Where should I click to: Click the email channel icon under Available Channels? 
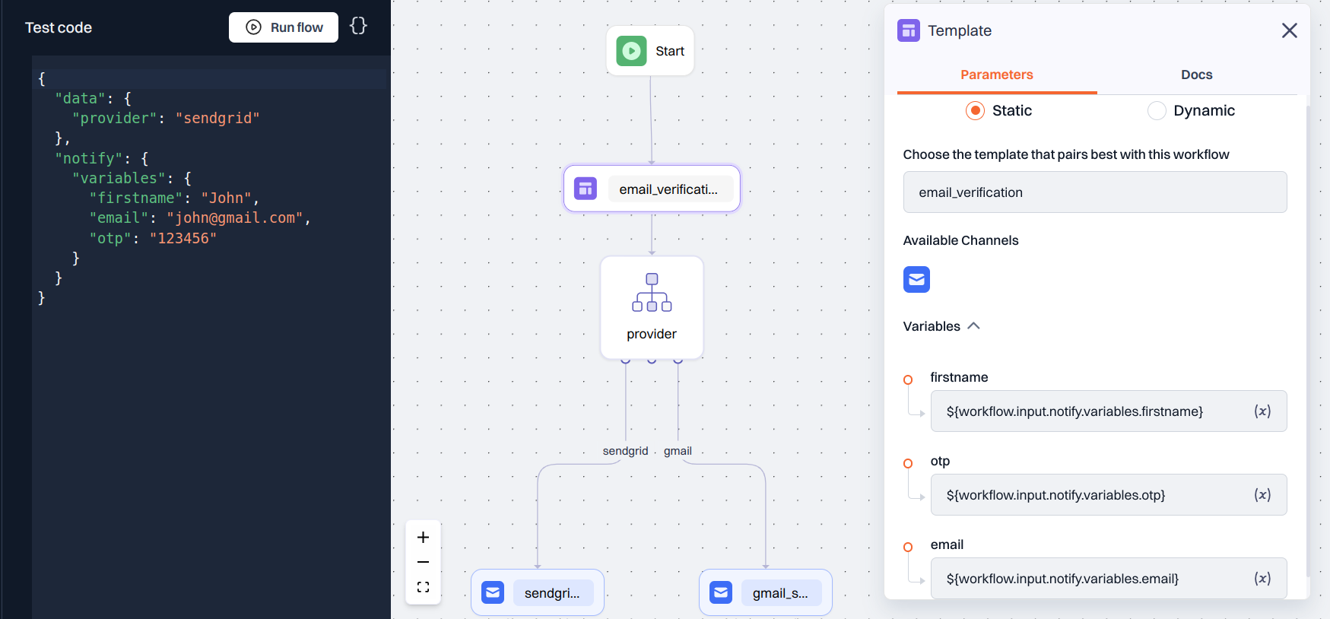tap(916, 279)
